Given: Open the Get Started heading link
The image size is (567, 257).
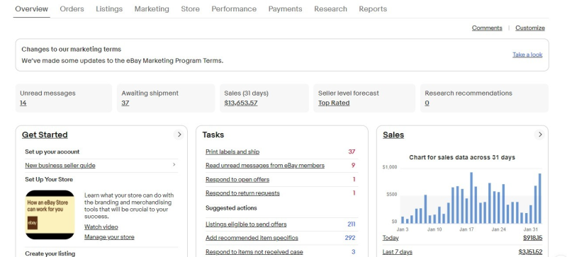Looking at the screenshot, I should coord(45,135).
